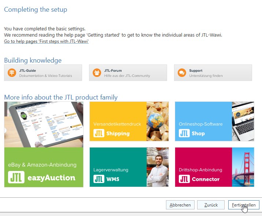
Task: Open the Lagerverwaltung warehouse man picture
Action: (158, 167)
